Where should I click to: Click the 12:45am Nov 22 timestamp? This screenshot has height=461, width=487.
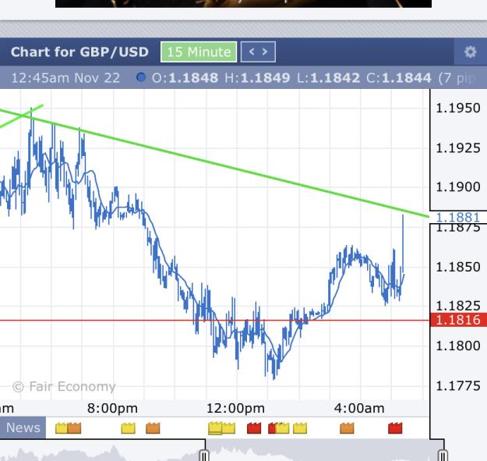pyautogui.click(x=65, y=78)
